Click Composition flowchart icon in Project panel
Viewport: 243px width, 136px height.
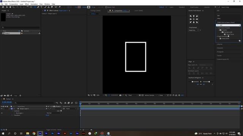pos(39,33)
